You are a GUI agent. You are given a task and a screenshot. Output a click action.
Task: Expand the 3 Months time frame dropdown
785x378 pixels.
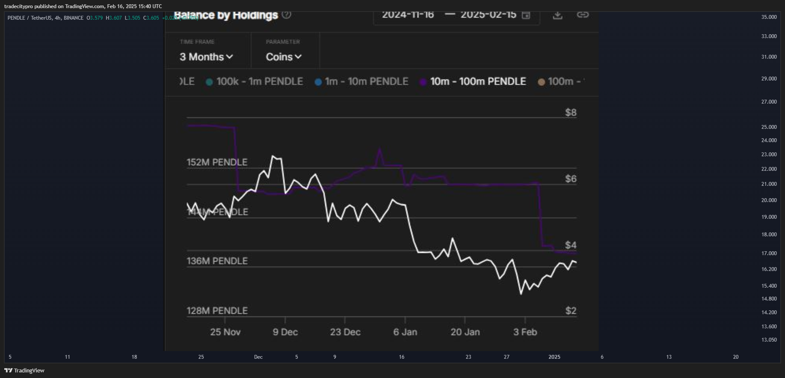(206, 57)
